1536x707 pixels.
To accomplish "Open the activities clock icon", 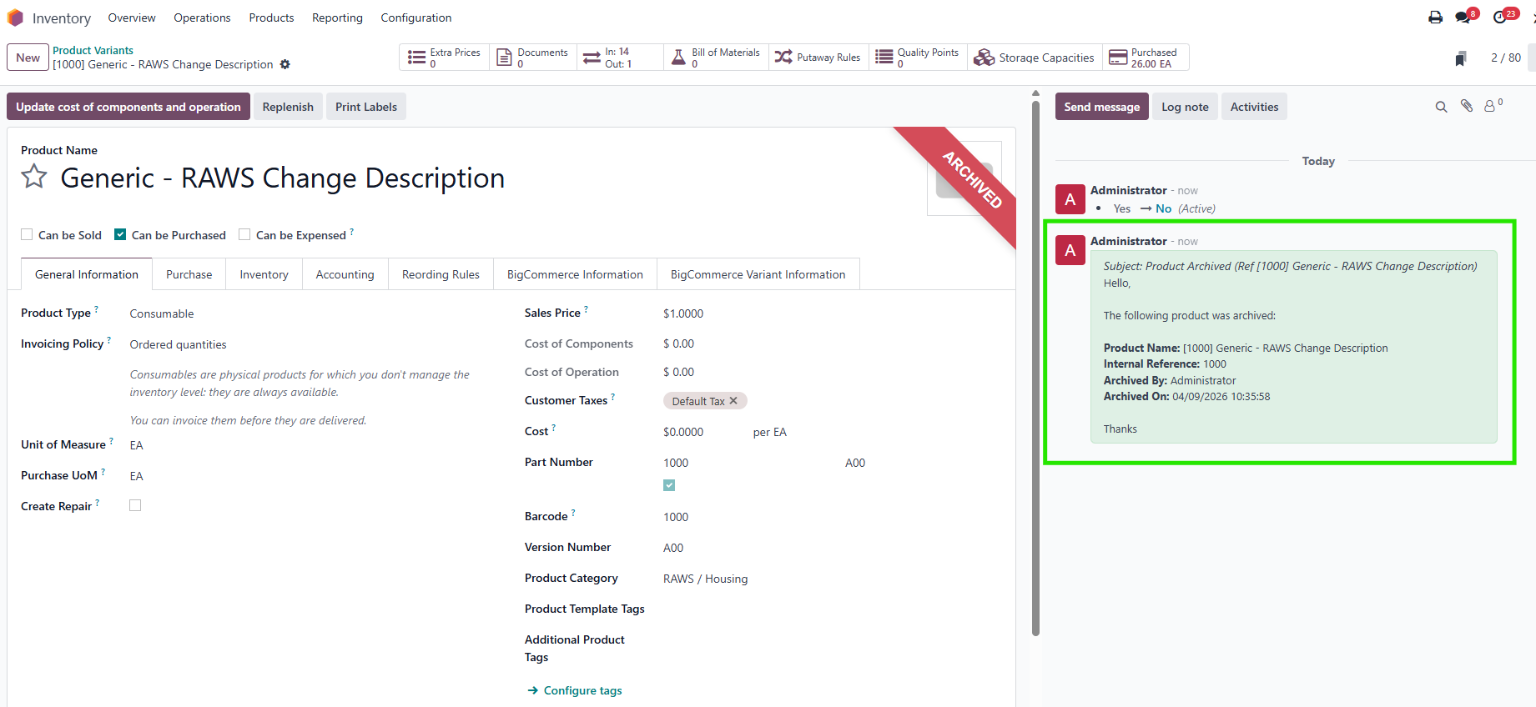I will (1500, 18).
